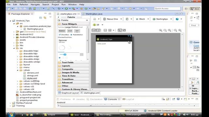The image size is (209, 117).
Task: Expand the Training project
Action: [x=10, y=106]
